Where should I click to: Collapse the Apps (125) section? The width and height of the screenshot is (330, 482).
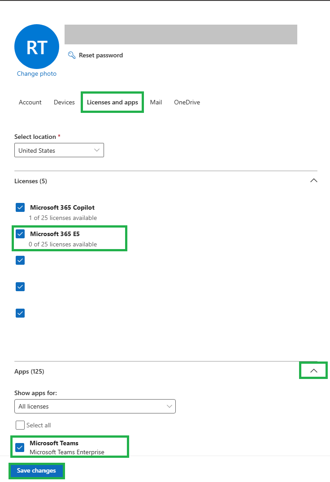(314, 371)
